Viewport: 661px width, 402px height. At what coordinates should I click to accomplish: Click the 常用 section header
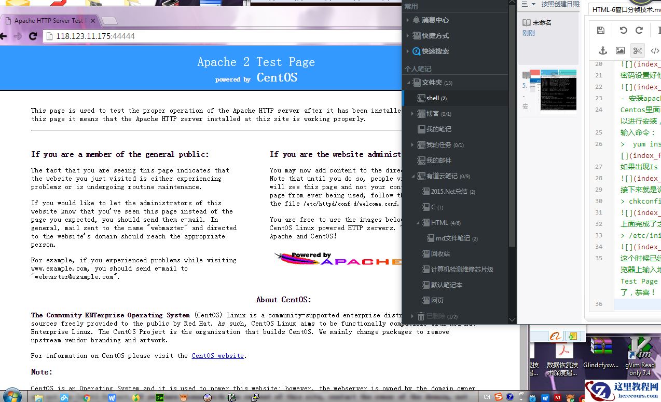click(x=411, y=7)
